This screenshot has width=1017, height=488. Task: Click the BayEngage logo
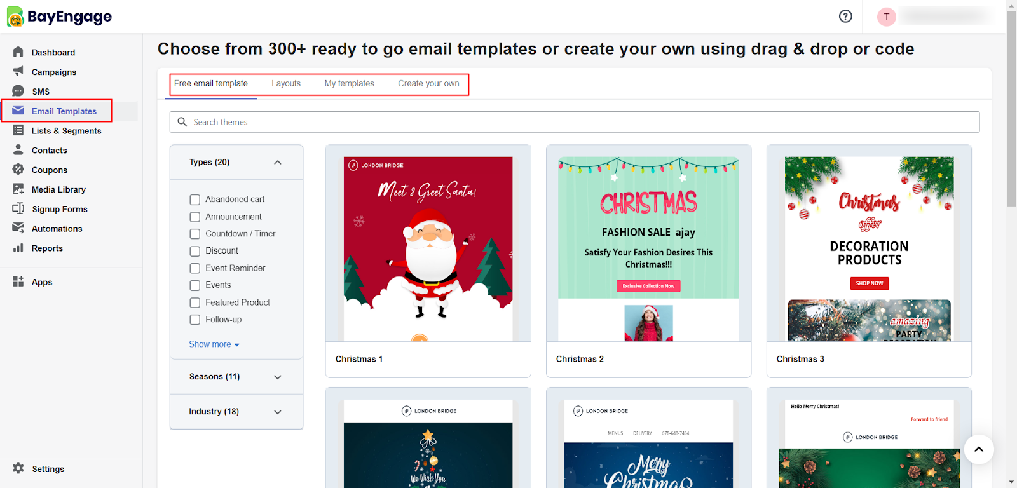[59, 17]
